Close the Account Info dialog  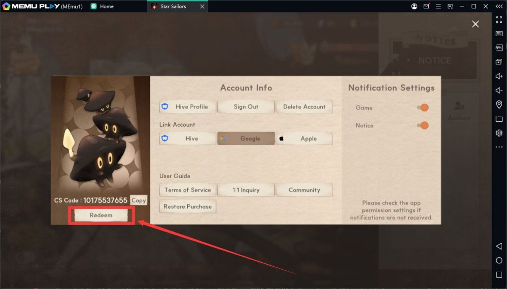(475, 24)
